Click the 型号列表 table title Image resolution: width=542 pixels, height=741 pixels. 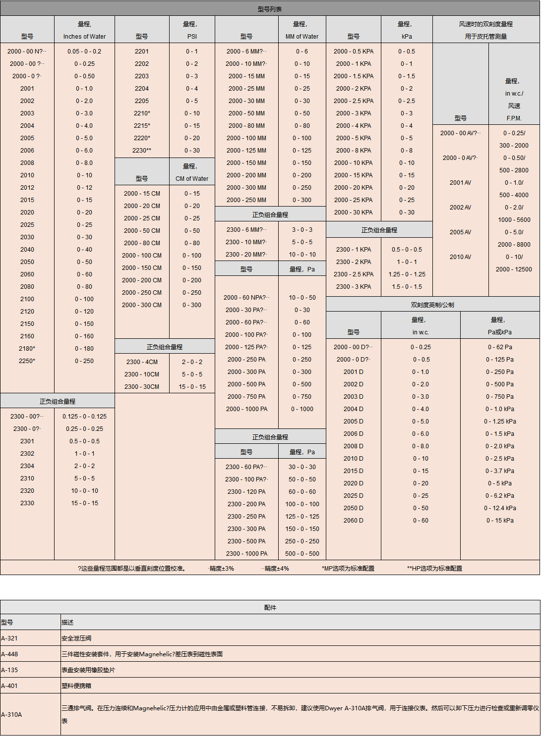tap(270, 9)
